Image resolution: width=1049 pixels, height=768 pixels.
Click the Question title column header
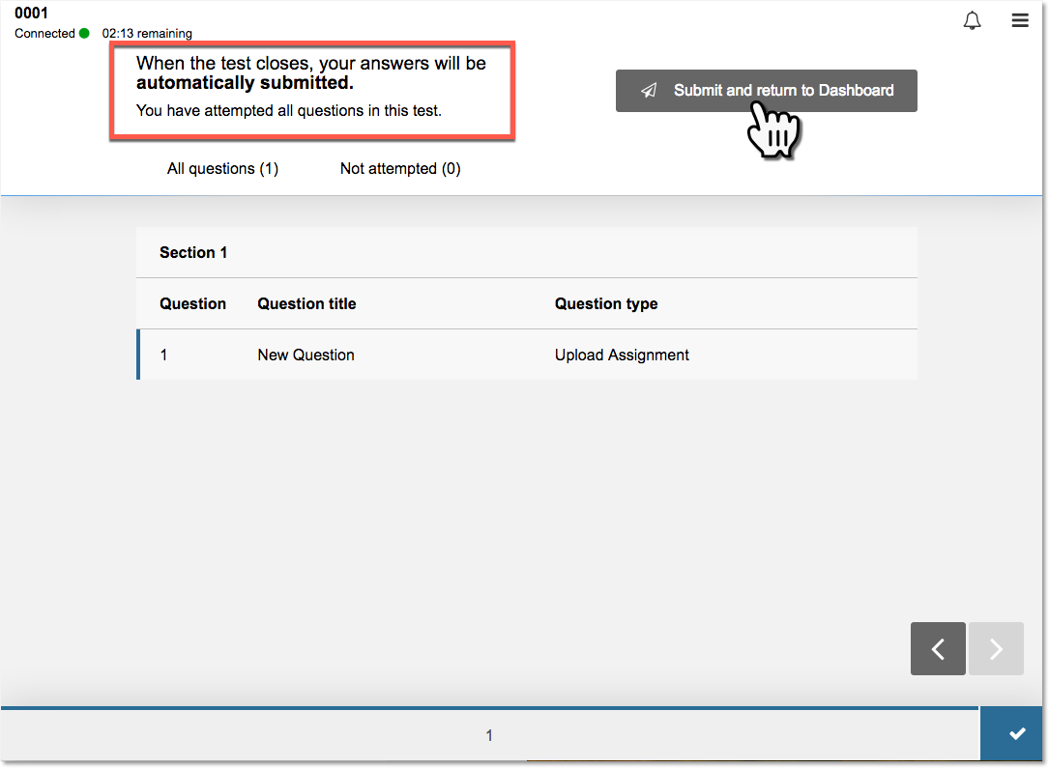(x=306, y=303)
